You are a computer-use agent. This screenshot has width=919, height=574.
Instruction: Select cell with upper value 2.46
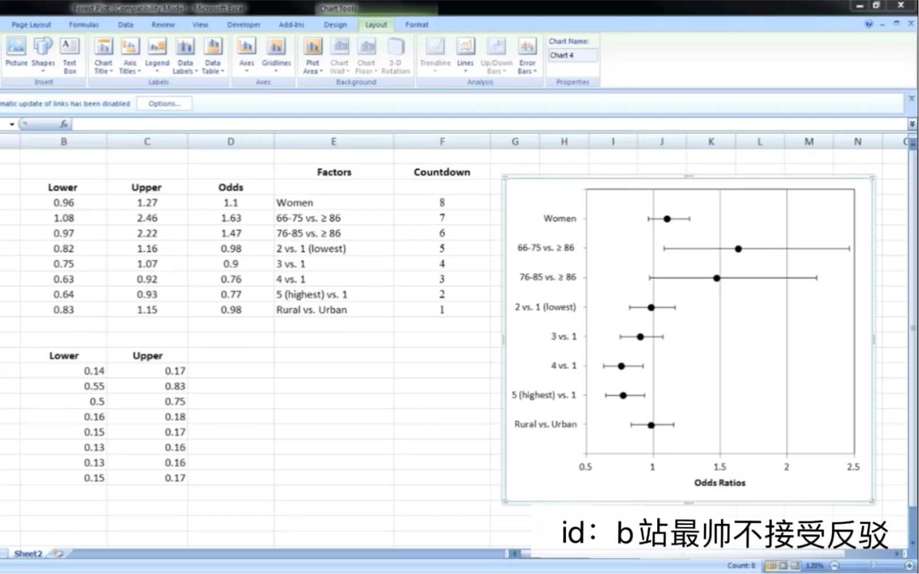[147, 218]
